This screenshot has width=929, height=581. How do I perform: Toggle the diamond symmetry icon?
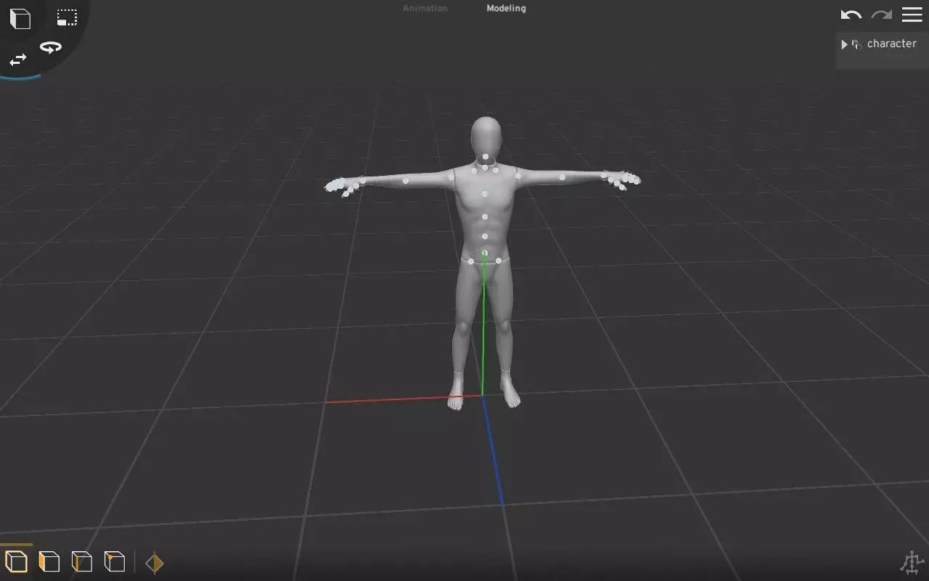tap(154, 563)
